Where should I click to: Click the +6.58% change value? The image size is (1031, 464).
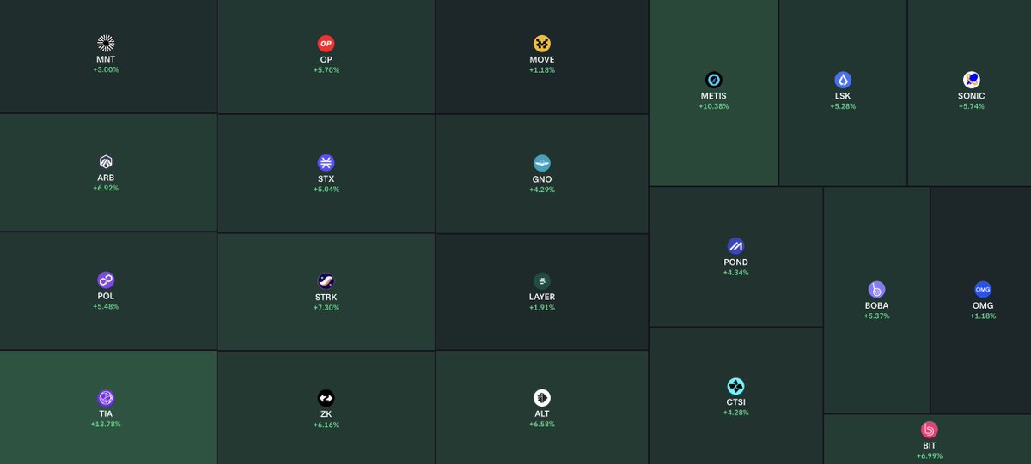(542, 425)
